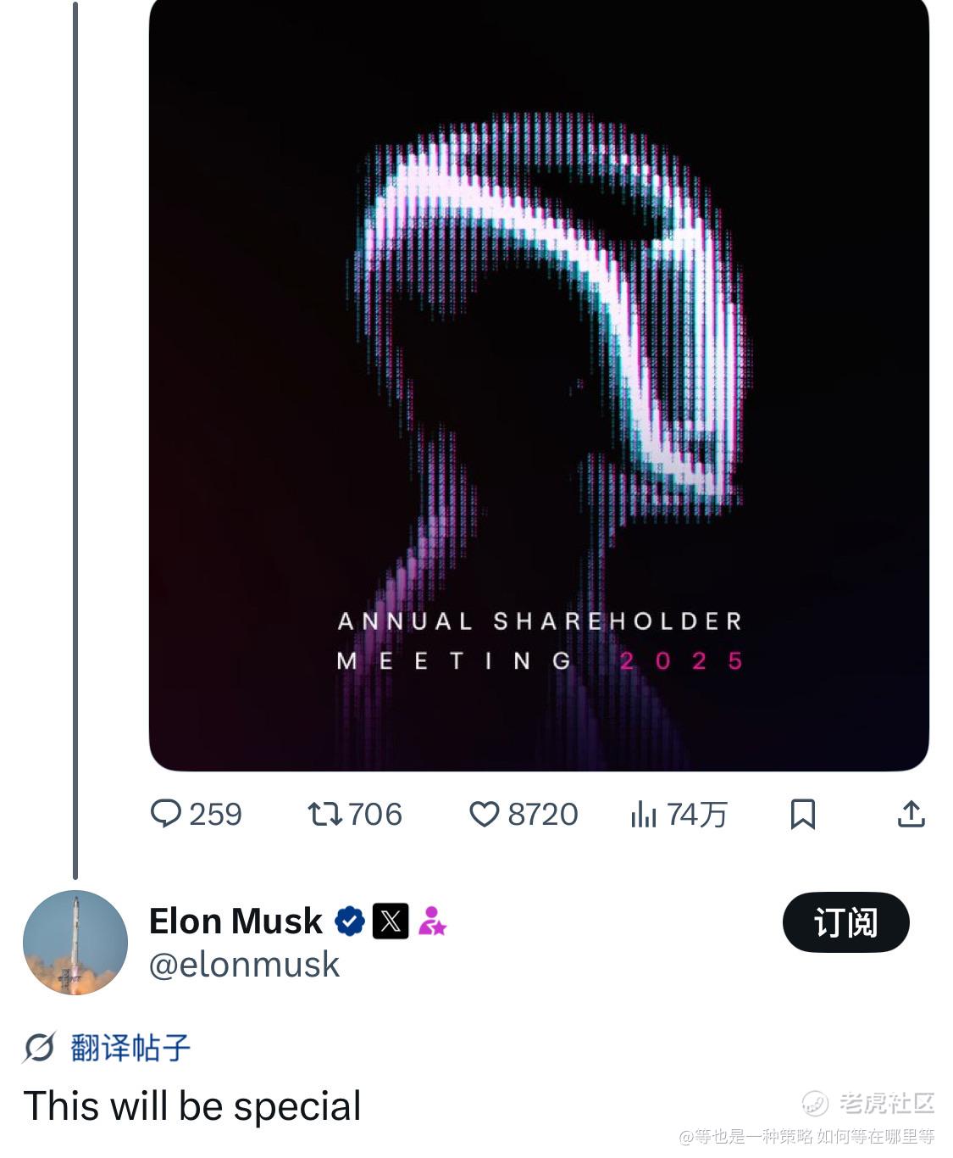Open the view analytics bar-chart icon
Screen dimensions: 953x1158
643,815
